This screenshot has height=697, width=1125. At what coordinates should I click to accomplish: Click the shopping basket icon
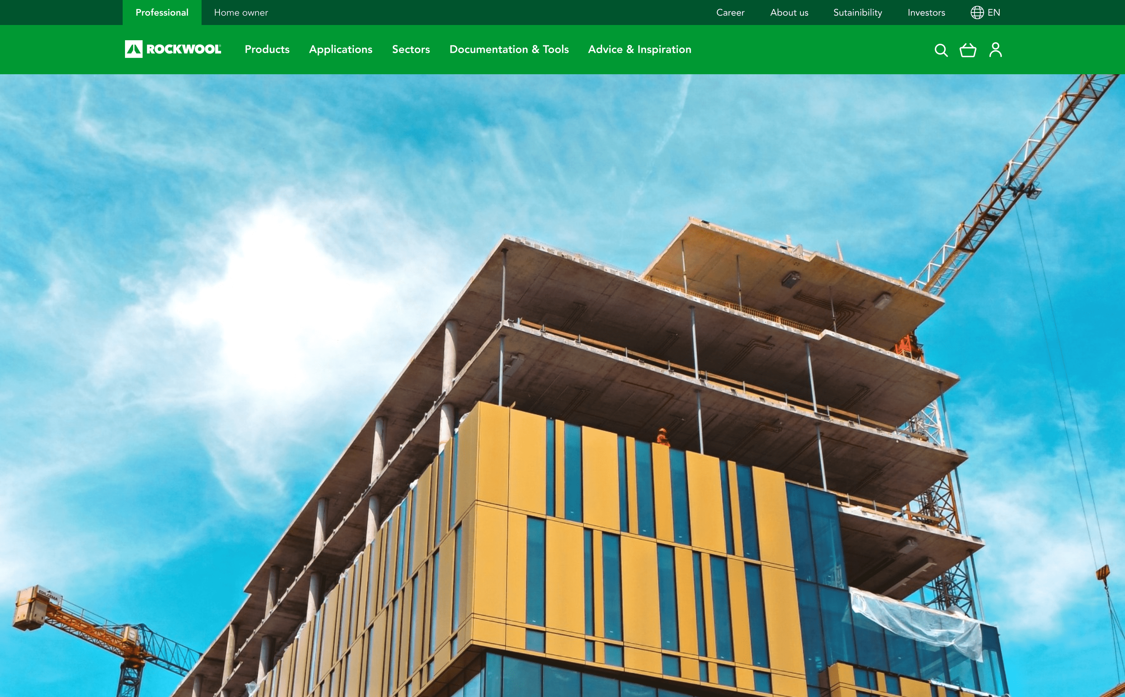tap(968, 50)
